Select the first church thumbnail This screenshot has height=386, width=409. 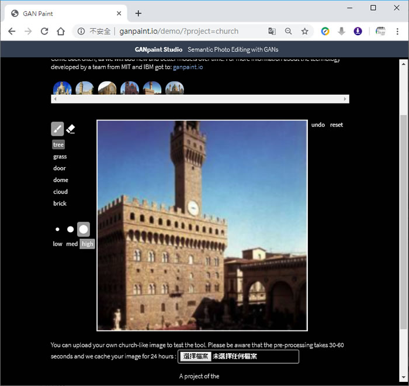[63, 88]
